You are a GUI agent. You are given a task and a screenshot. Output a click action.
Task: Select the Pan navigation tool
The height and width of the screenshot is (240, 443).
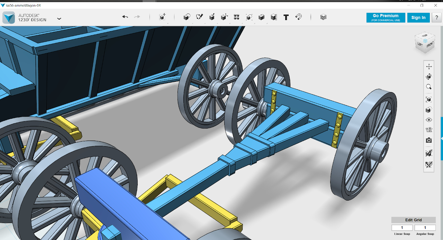pyautogui.click(x=429, y=66)
